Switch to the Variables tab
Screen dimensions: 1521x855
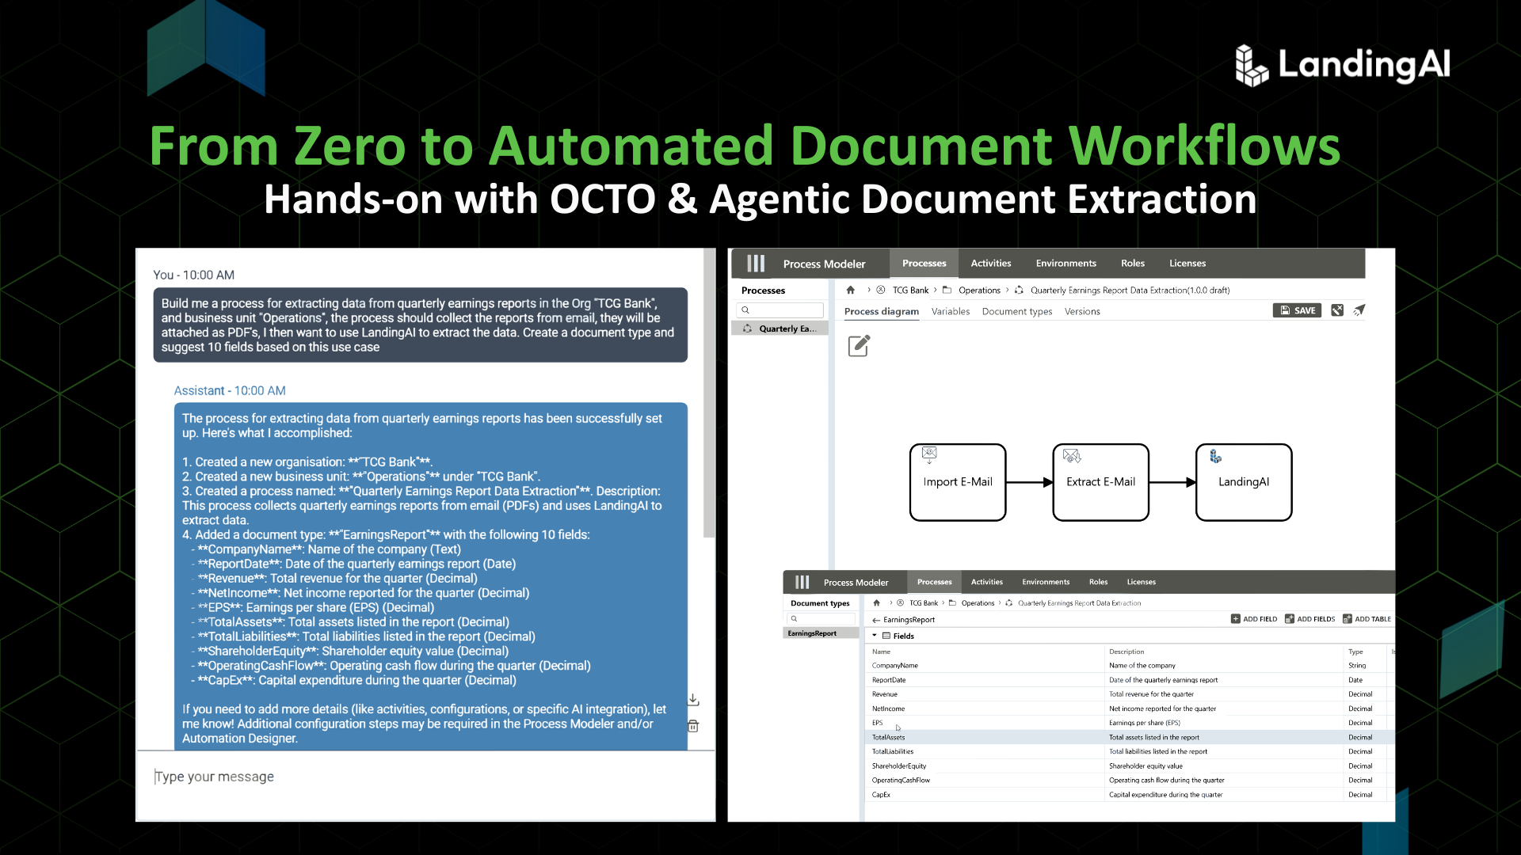coord(950,311)
